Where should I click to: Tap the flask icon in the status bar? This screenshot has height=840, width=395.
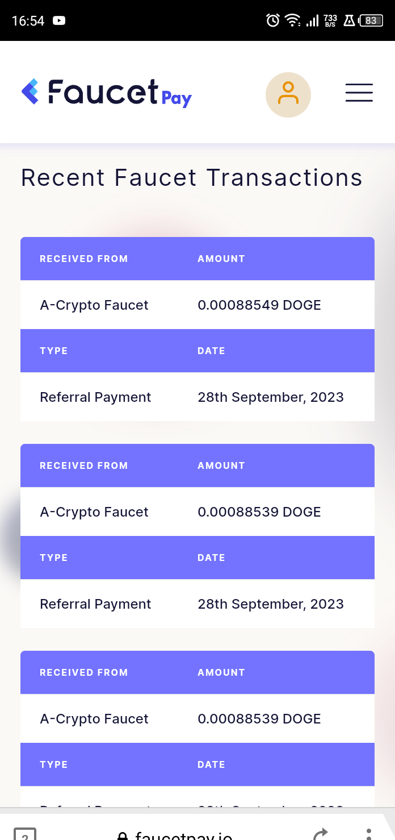click(x=349, y=20)
